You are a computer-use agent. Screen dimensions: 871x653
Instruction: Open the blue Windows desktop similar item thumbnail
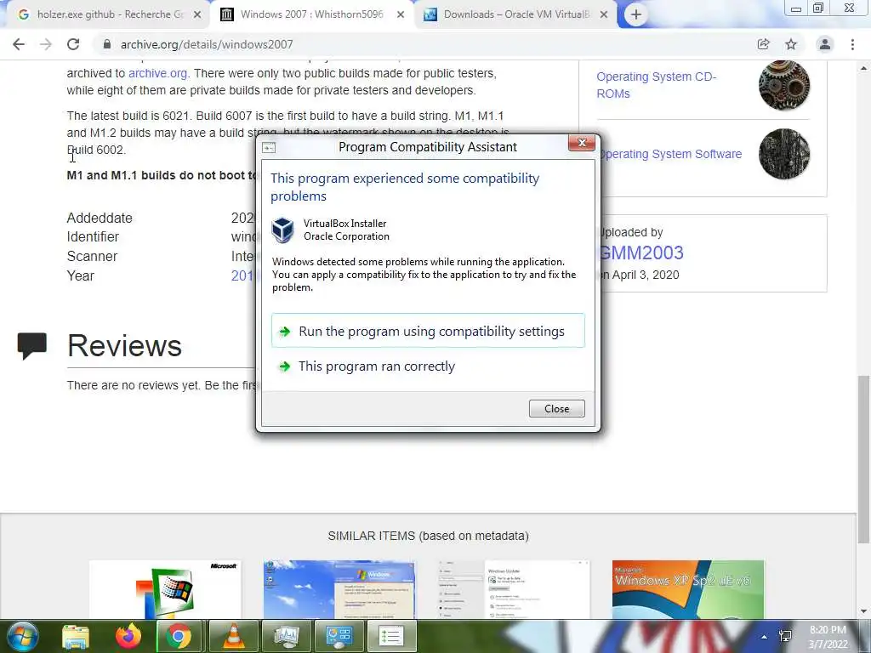pos(339,589)
